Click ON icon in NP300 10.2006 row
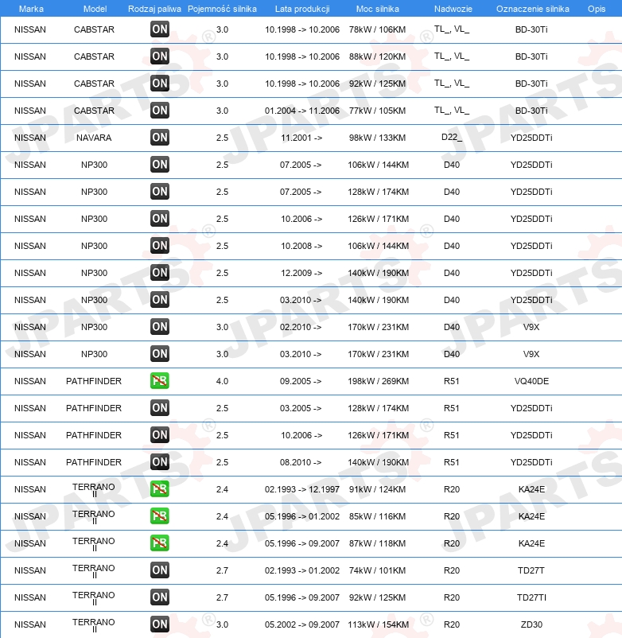622x638 pixels. [159, 219]
